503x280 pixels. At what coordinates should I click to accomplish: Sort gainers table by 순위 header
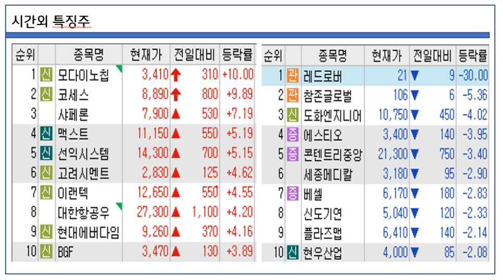pos(25,55)
